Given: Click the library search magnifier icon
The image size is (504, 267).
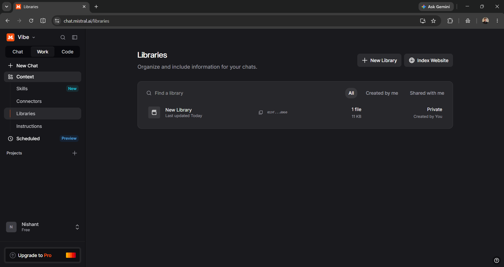Looking at the screenshot, I should (x=149, y=93).
